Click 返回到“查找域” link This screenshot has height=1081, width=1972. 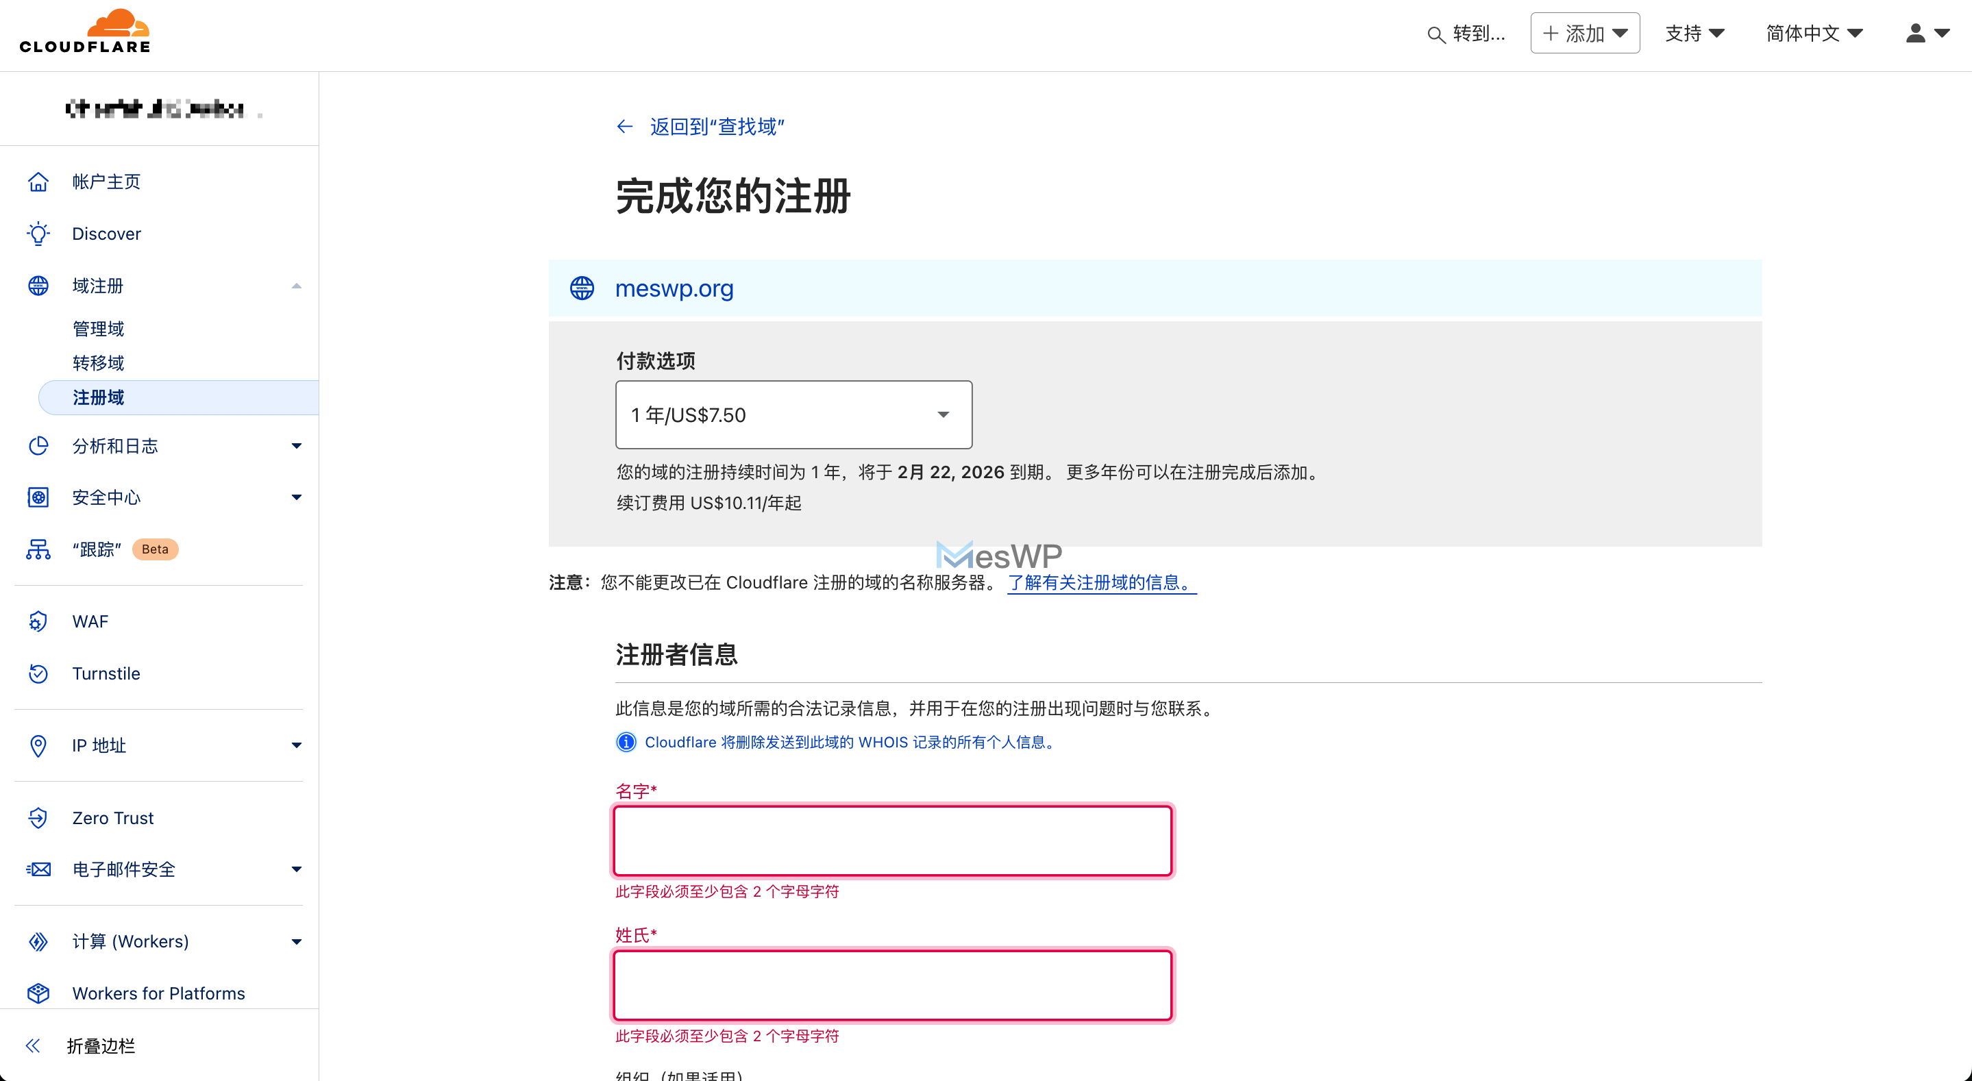(x=717, y=126)
